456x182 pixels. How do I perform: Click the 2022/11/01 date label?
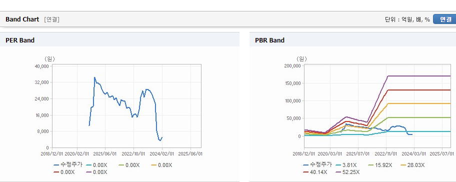[x=386, y=153]
